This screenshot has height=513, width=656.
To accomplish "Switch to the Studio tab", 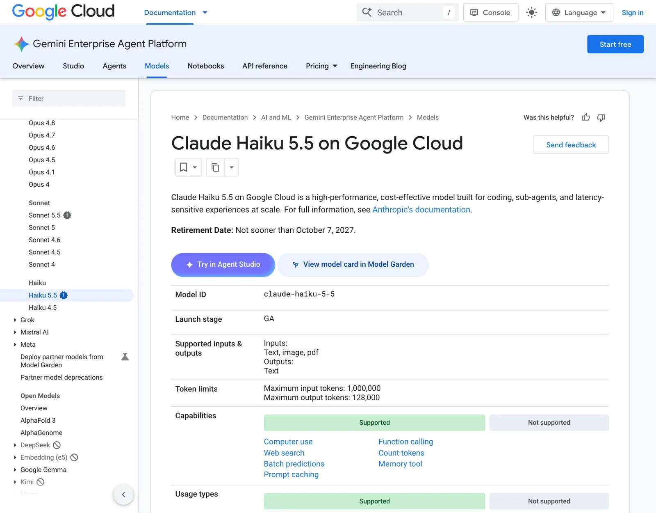I will tap(73, 66).
